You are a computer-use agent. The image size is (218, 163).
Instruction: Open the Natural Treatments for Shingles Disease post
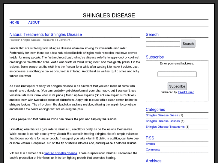[46, 34]
